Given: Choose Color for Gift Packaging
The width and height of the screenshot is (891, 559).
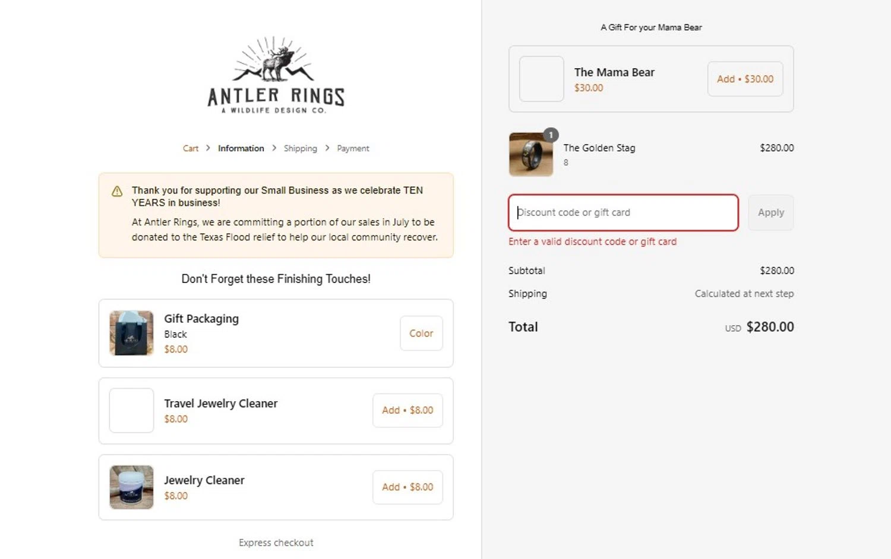Looking at the screenshot, I should coord(421,334).
